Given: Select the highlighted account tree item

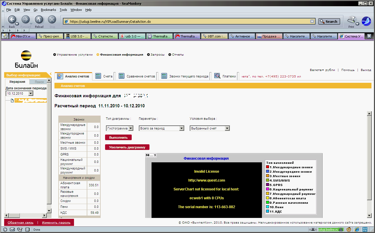Looking at the screenshot, I should point(30,101).
